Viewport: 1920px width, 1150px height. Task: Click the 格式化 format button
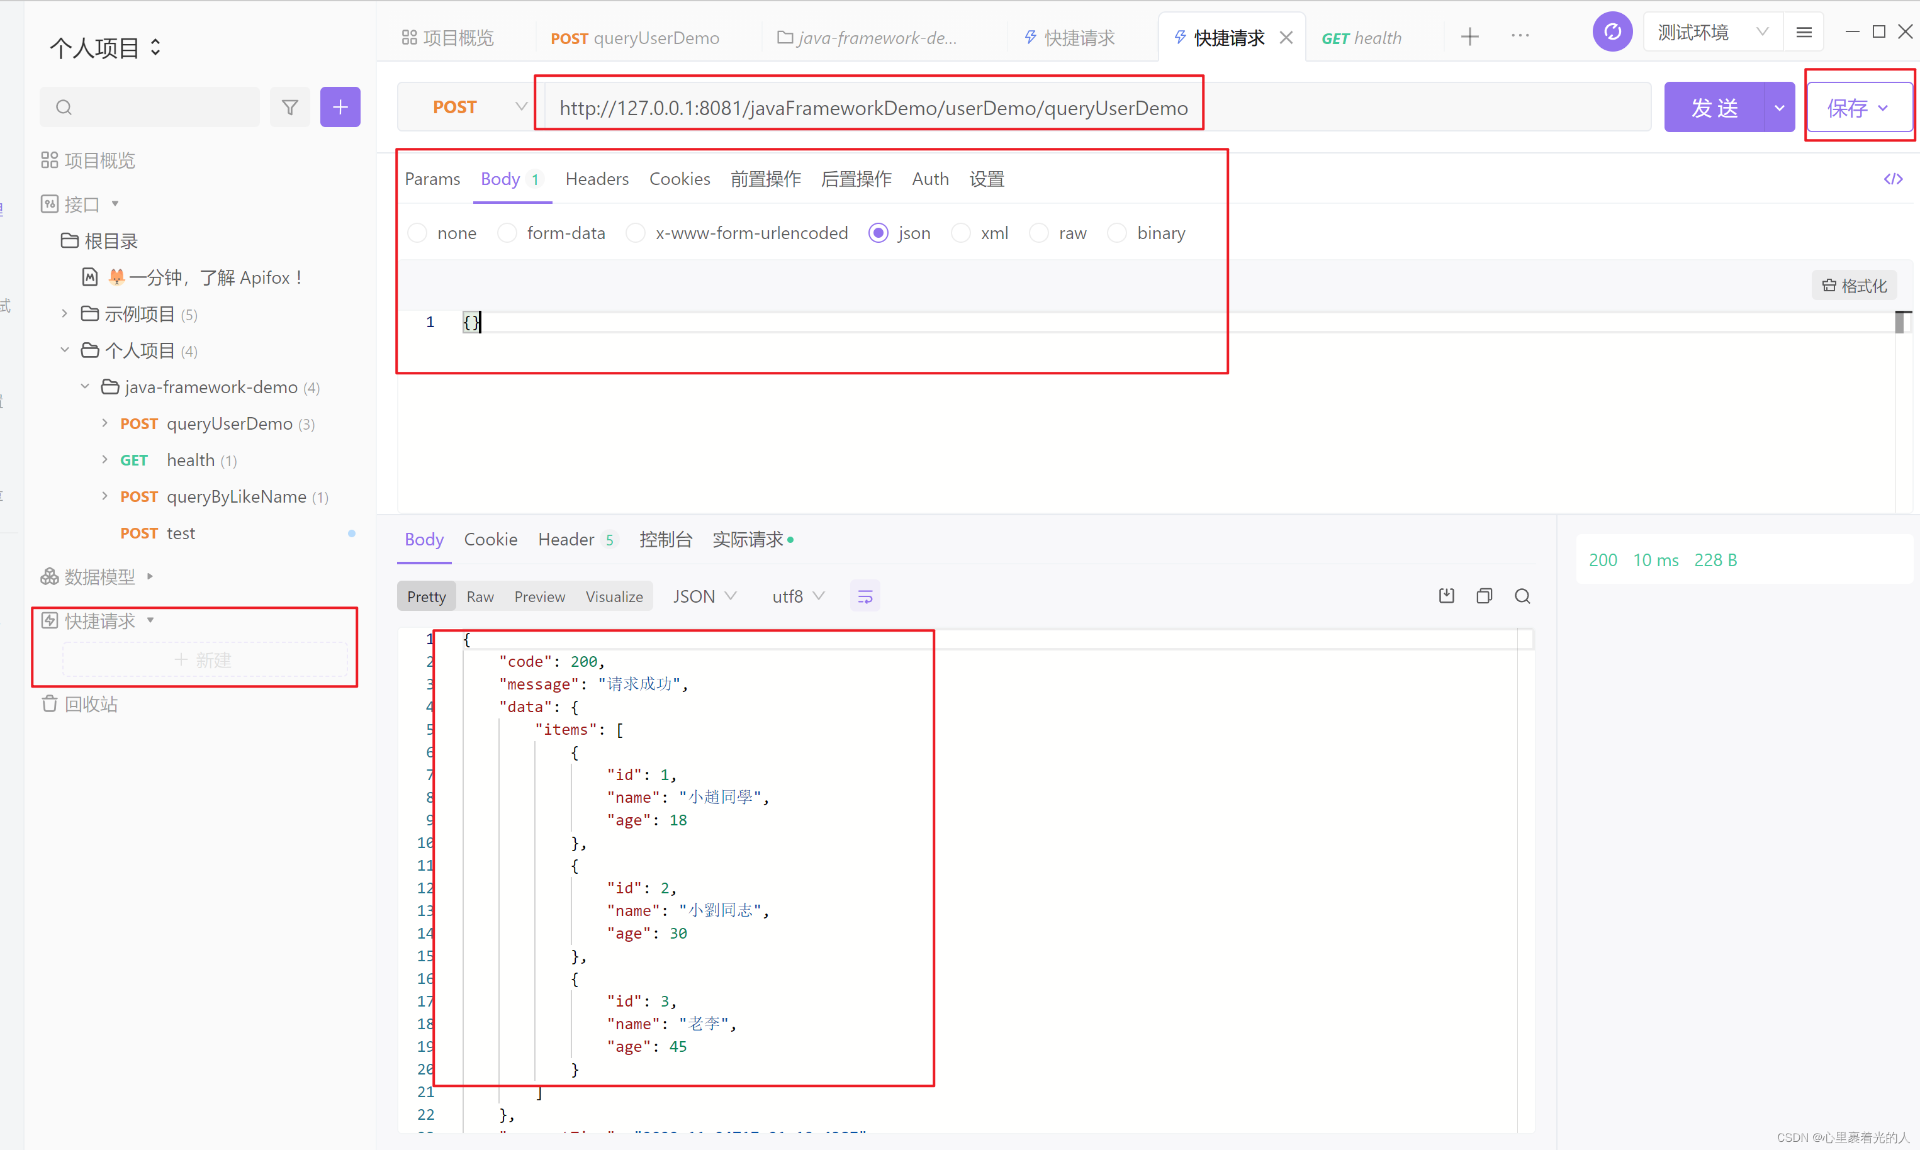click(x=1854, y=286)
